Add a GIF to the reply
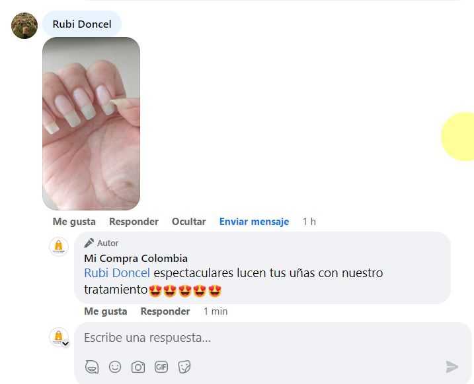This screenshot has width=474, height=384. [161, 367]
